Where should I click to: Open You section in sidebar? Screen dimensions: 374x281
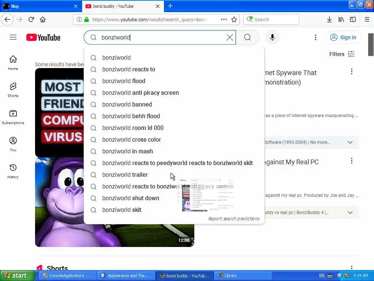pos(13,144)
